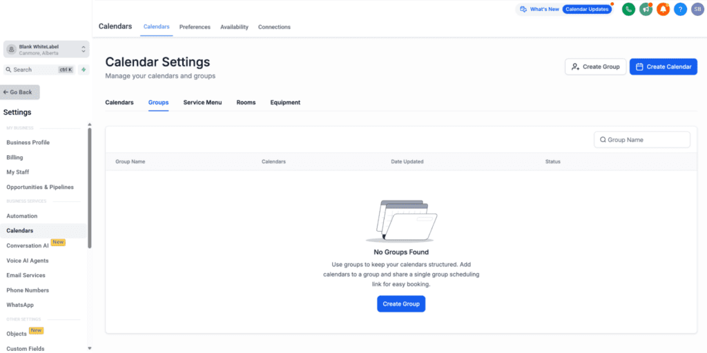Click Create Group under No Groups Found
The image size is (707, 353).
coord(401,304)
